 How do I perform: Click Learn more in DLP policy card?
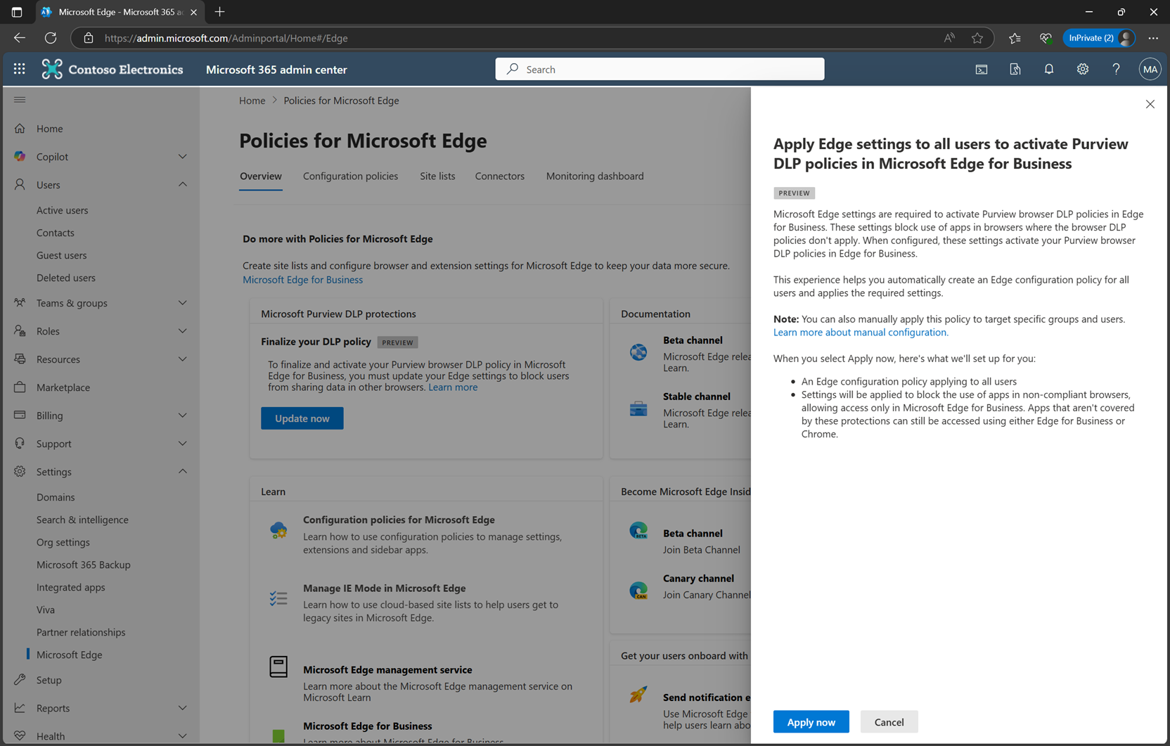[452, 387]
